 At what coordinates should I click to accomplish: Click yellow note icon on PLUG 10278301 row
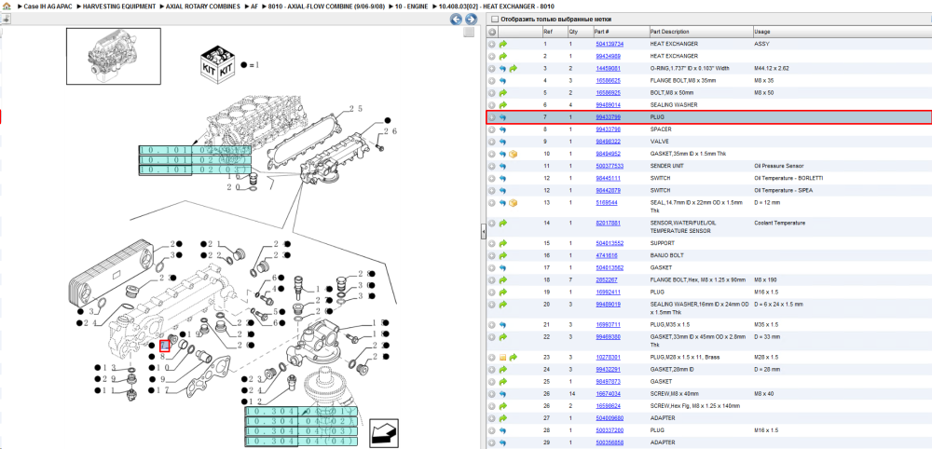click(x=503, y=357)
